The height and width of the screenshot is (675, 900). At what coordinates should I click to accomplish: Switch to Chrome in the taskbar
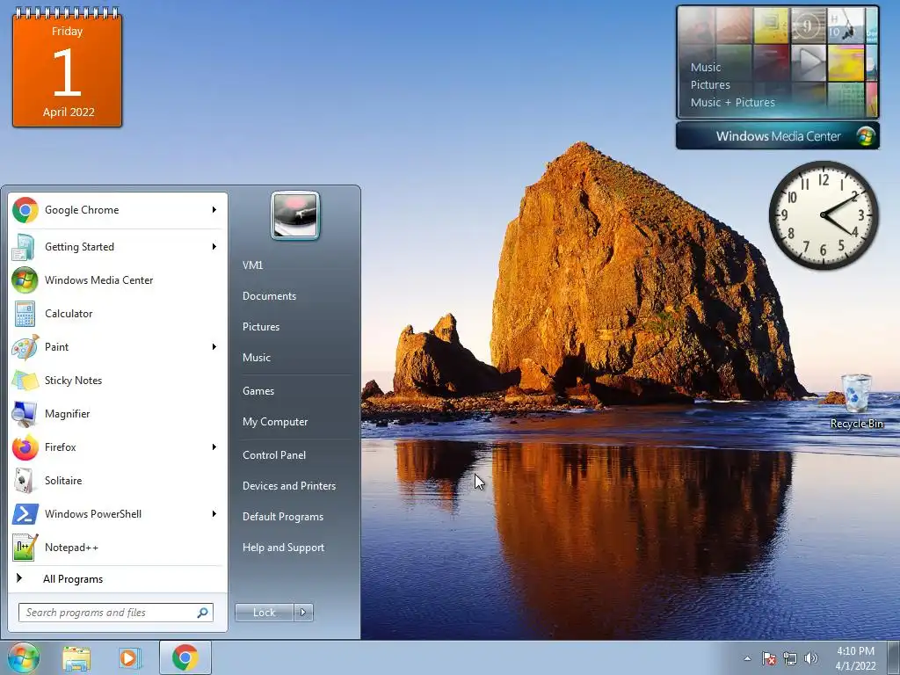tap(185, 657)
